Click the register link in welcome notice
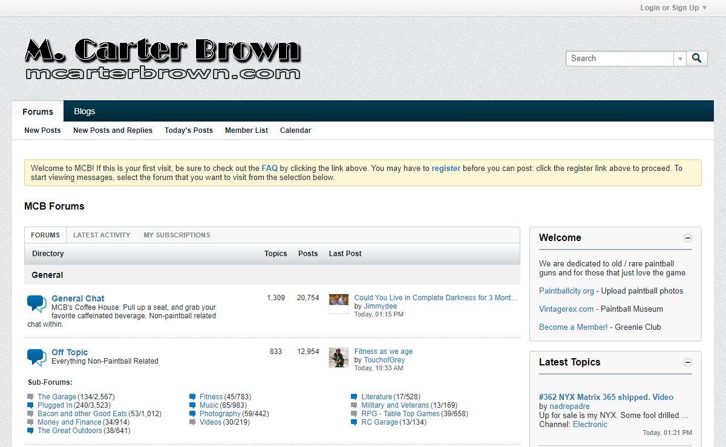Viewport: 726px width, 447px height. pos(446,169)
